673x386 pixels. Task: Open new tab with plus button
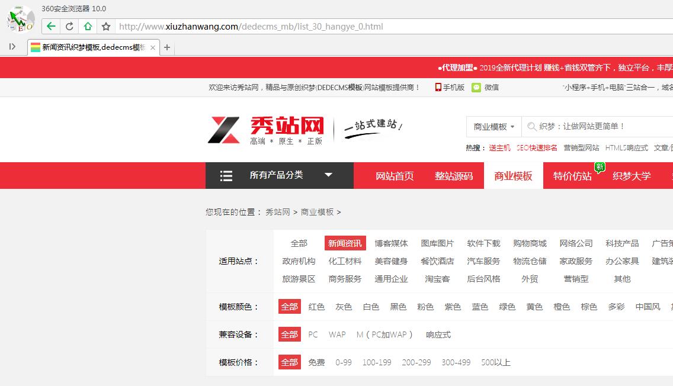(167, 47)
